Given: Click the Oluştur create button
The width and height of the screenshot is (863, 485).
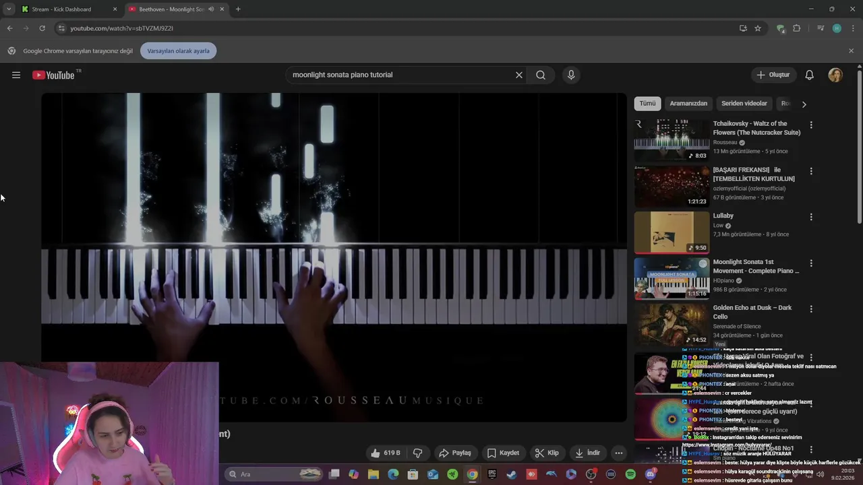Looking at the screenshot, I should click(x=773, y=75).
